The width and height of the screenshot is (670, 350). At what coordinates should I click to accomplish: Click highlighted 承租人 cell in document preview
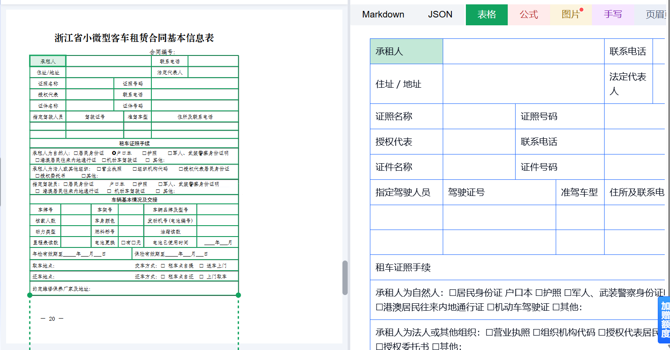click(x=48, y=61)
